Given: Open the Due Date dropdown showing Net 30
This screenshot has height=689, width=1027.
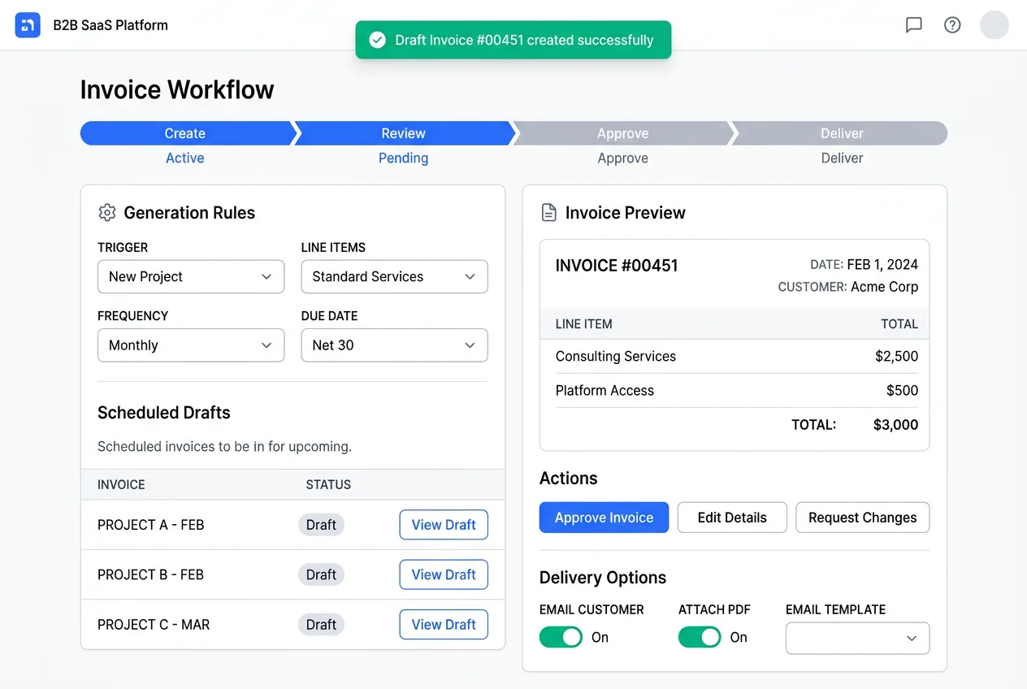Looking at the screenshot, I should click(x=393, y=344).
